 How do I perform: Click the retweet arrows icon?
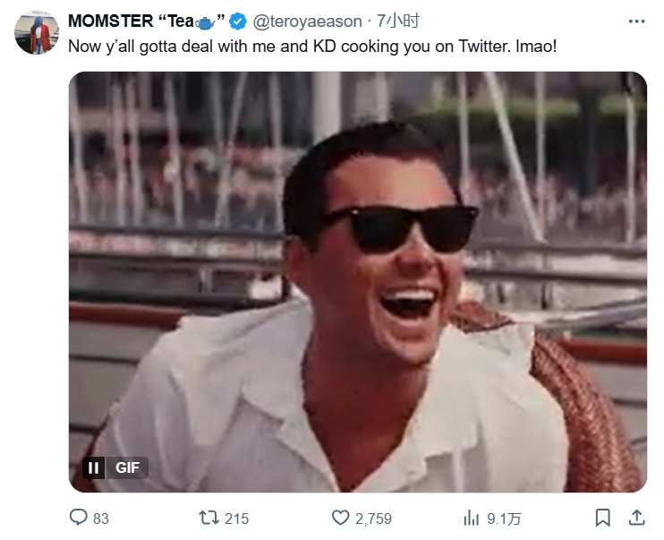click(209, 518)
